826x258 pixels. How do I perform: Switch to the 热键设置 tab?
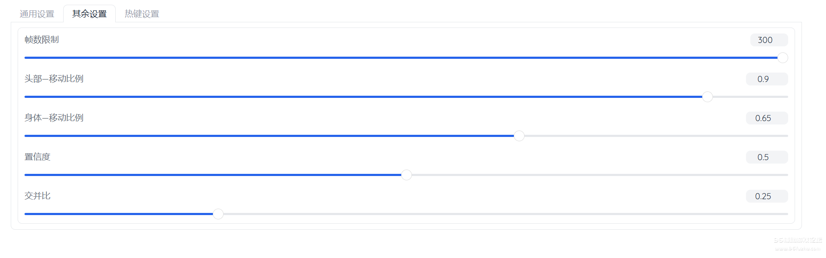[141, 13]
